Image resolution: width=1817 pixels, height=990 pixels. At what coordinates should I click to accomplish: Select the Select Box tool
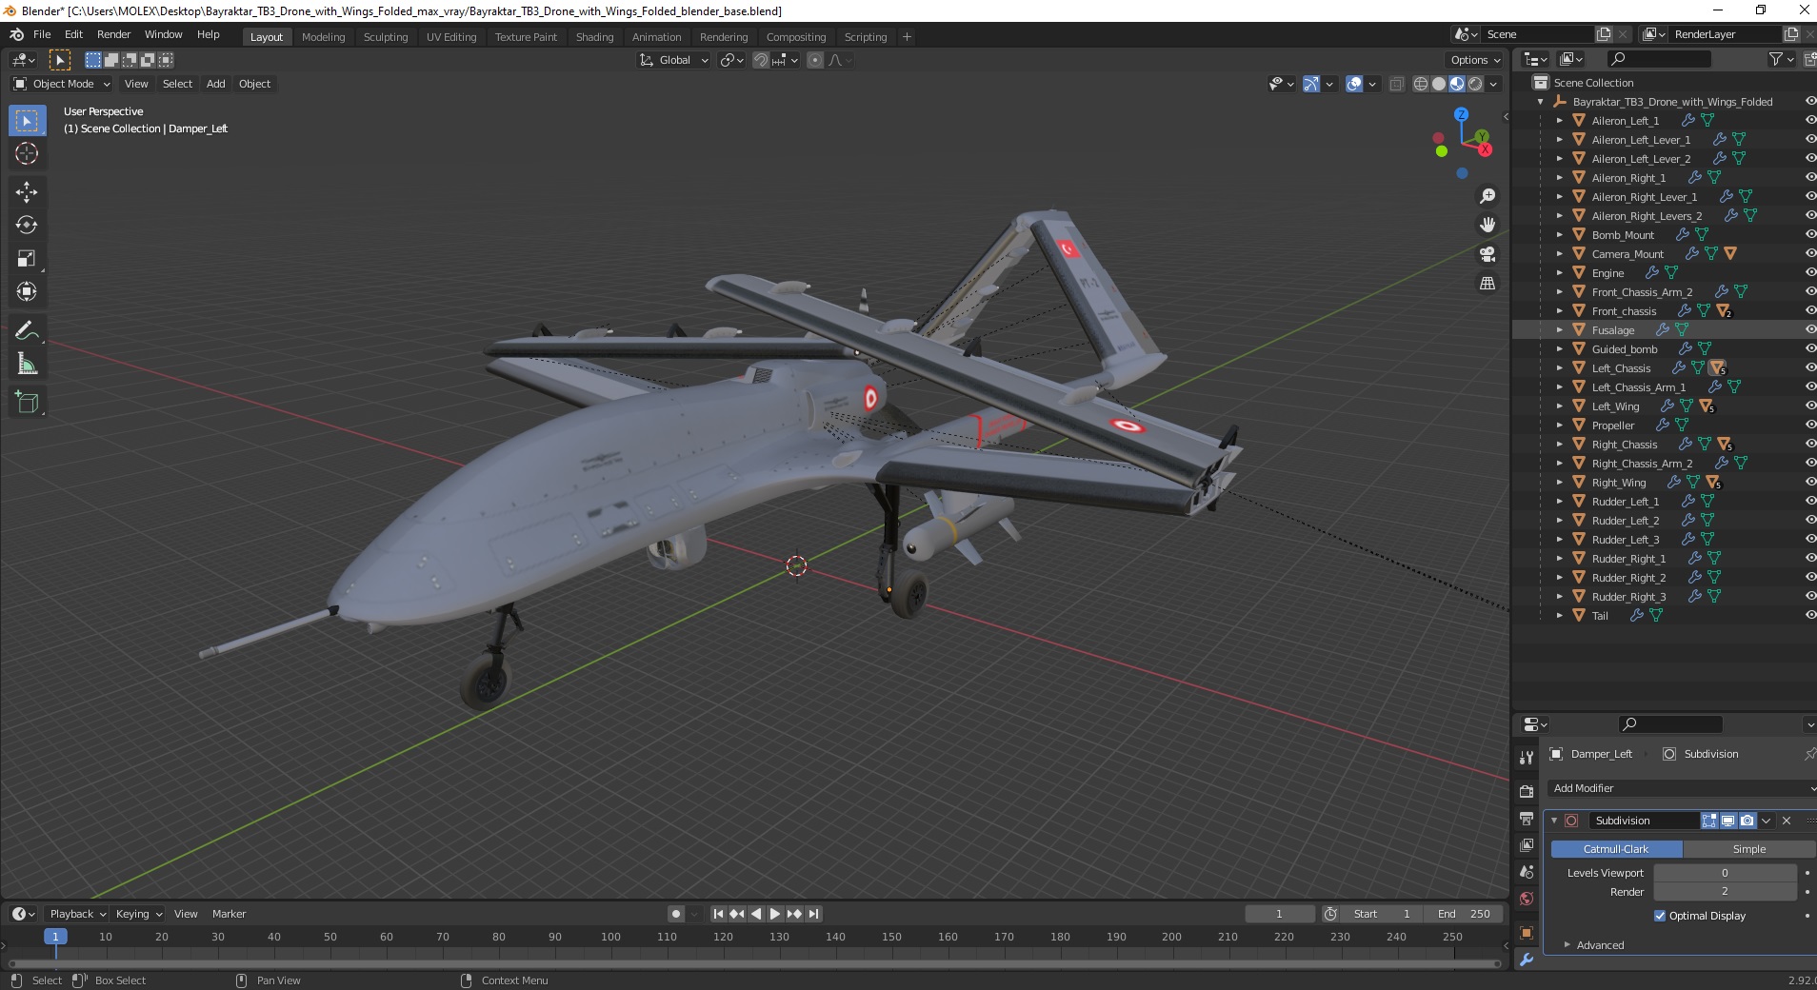[x=27, y=121]
